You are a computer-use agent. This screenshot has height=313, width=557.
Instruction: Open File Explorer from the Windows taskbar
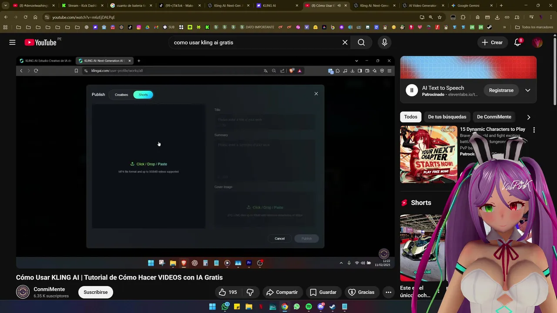click(x=249, y=306)
